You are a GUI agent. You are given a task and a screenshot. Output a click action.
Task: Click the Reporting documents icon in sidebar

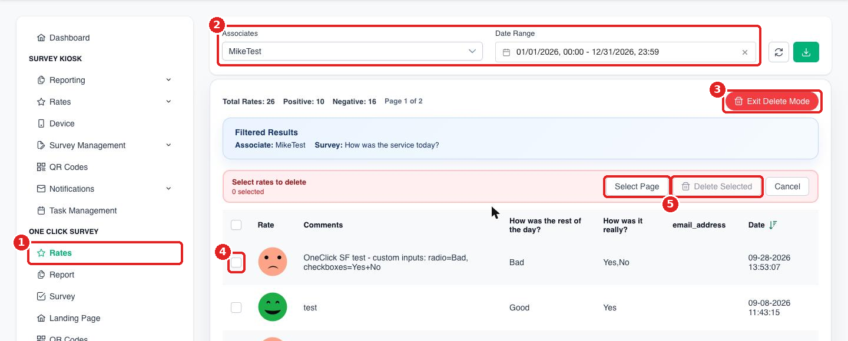click(41, 80)
